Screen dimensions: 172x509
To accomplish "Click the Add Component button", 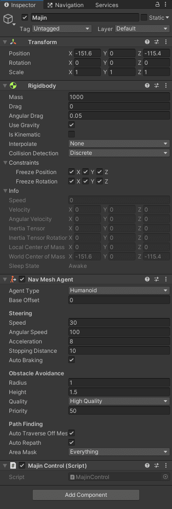I will click(86, 495).
